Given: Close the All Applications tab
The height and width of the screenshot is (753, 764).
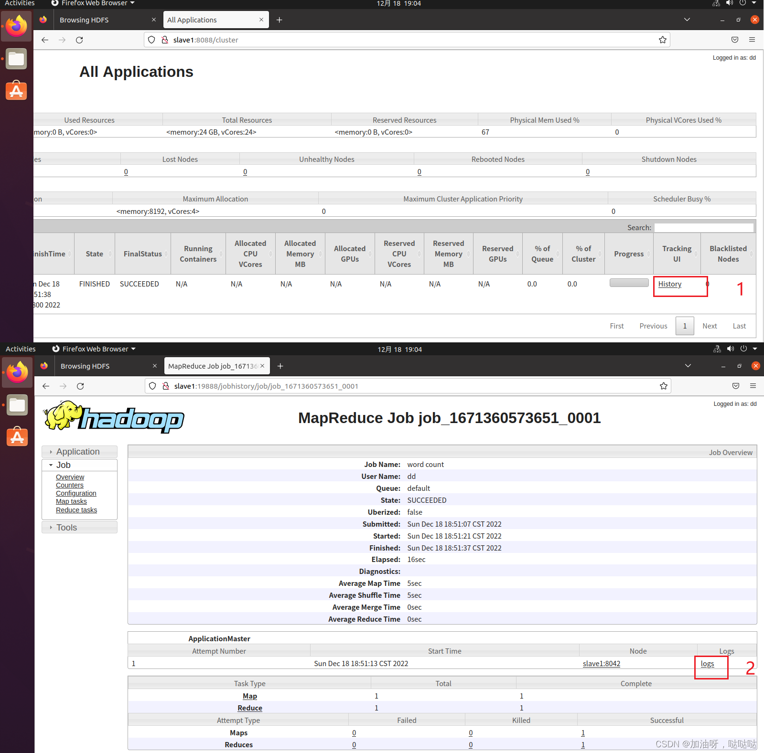Looking at the screenshot, I should click(261, 20).
